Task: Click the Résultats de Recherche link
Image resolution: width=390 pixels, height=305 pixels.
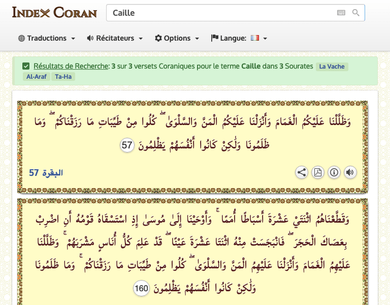Action: coord(71,66)
